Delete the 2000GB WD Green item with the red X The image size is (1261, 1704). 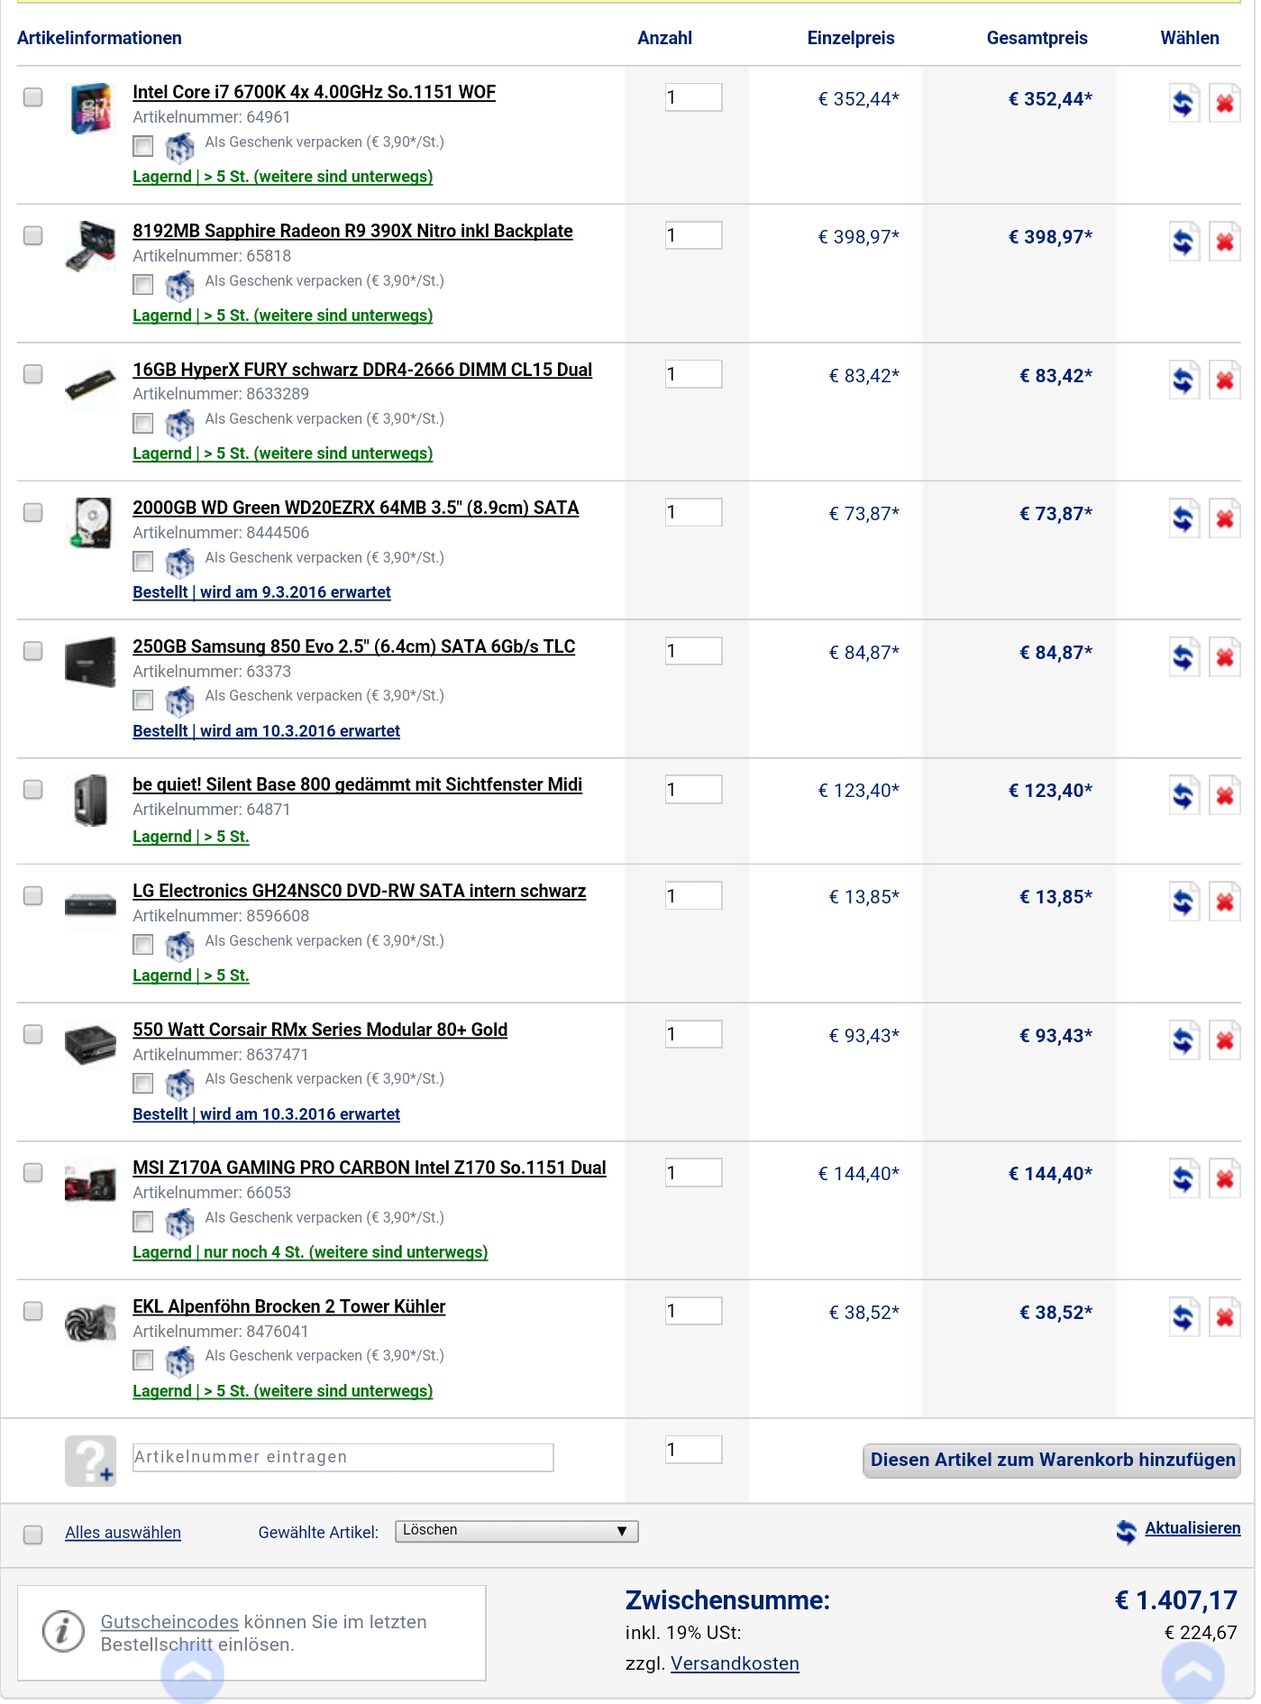pyautogui.click(x=1224, y=518)
